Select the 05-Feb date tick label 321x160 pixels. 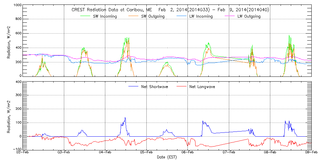tap(146, 153)
